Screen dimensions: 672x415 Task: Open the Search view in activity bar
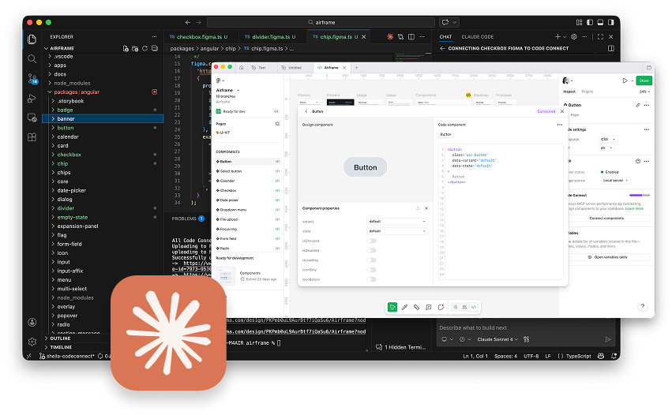pyautogui.click(x=32, y=58)
